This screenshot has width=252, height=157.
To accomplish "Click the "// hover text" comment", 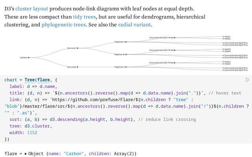I will 225,93.
